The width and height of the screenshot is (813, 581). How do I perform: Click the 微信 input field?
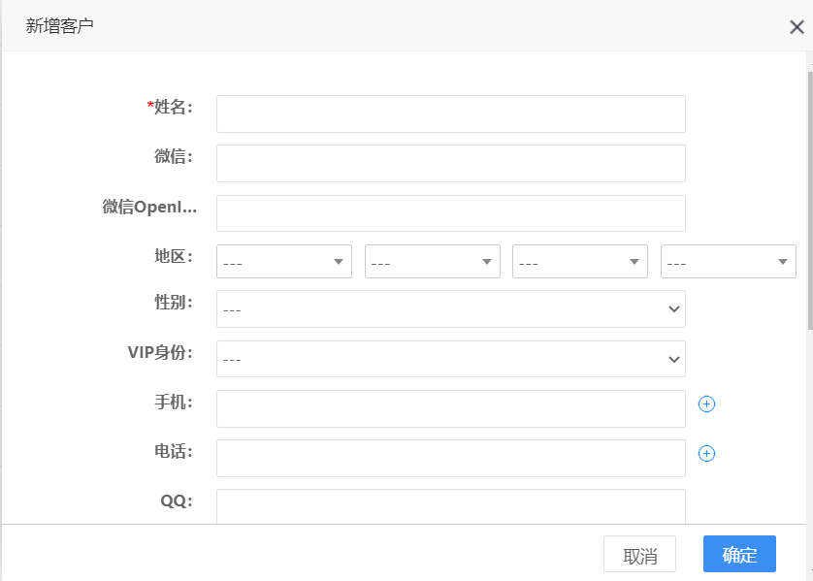[450, 163]
